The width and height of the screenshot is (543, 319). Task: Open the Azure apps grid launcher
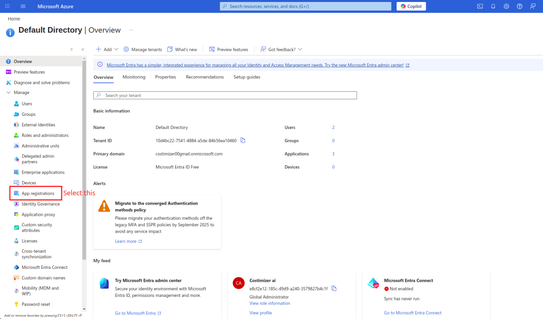coord(8,6)
